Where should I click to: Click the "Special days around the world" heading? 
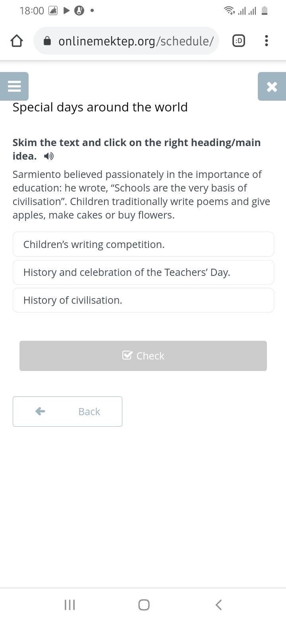coord(100,107)
